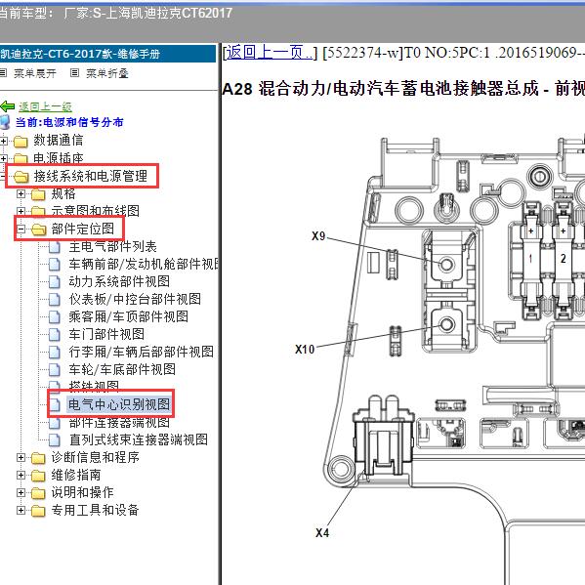Click the 动力系统部件视图 document icon
The height and width of the screenshot is (585, 585).
pos(55,281)
